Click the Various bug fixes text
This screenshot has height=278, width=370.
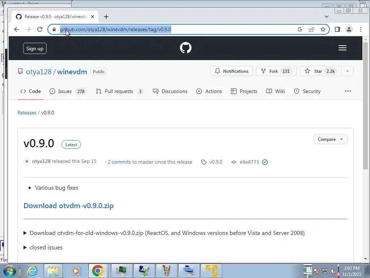(57, 188)
